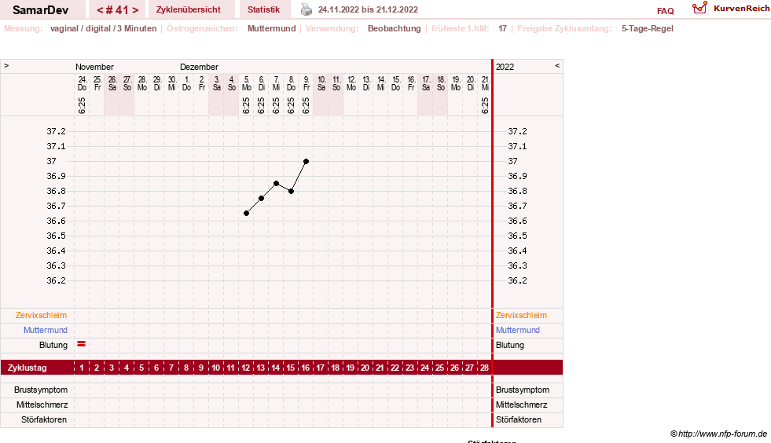771x443 pixels.
Task: Click the right Muttermund label
Action: tap(518, 330)
